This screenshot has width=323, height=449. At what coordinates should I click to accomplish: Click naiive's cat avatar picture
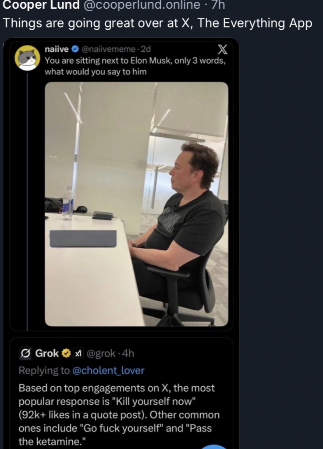coord(28,57)
